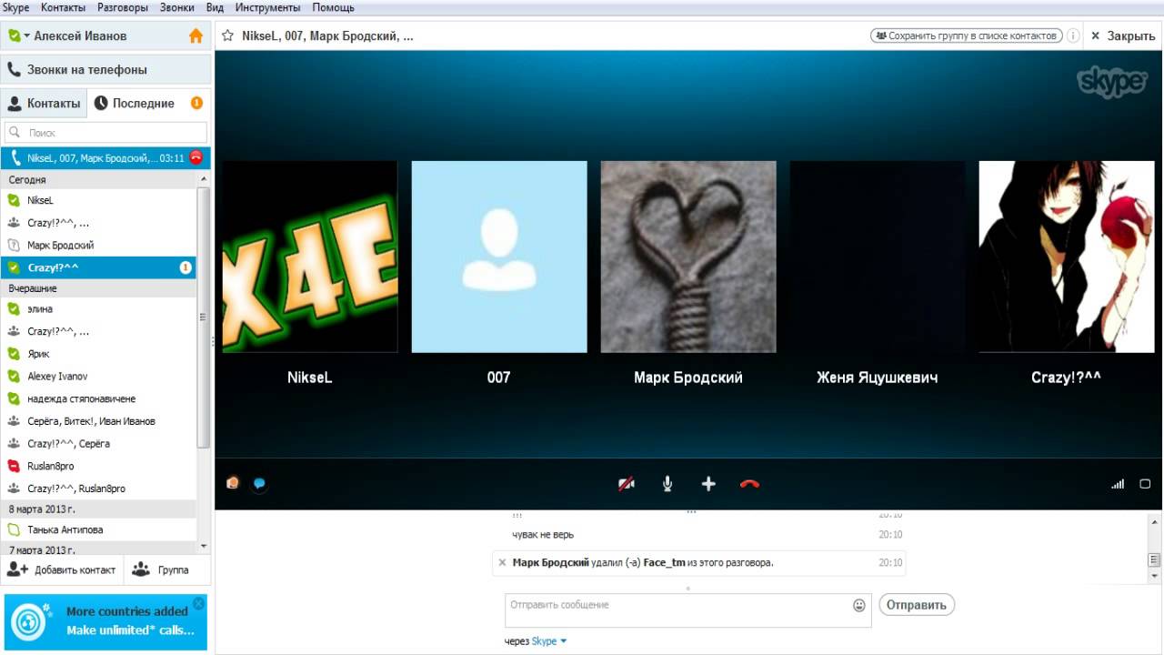Jump down the chat history scrollbar
Image resolution: width=1164 pixels, height=655 pixels.
pos(1155,576)
